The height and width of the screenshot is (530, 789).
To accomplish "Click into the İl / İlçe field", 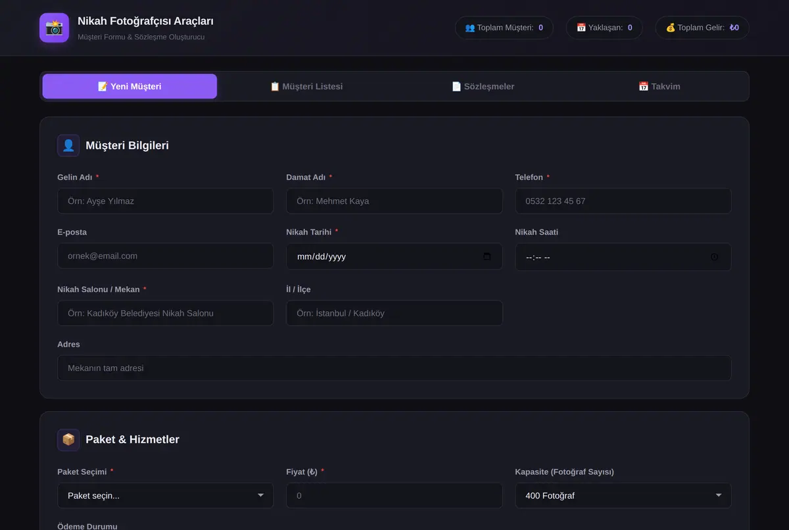I will [x=394, y=313].
